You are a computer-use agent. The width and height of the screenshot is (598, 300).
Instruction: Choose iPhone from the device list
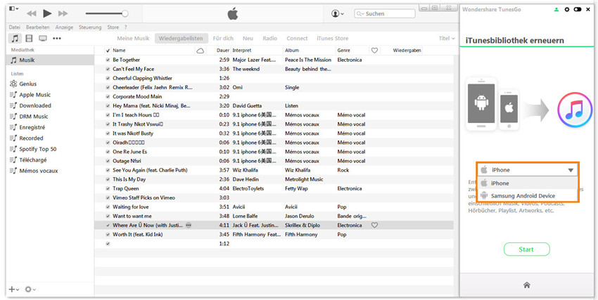(528, 183)
